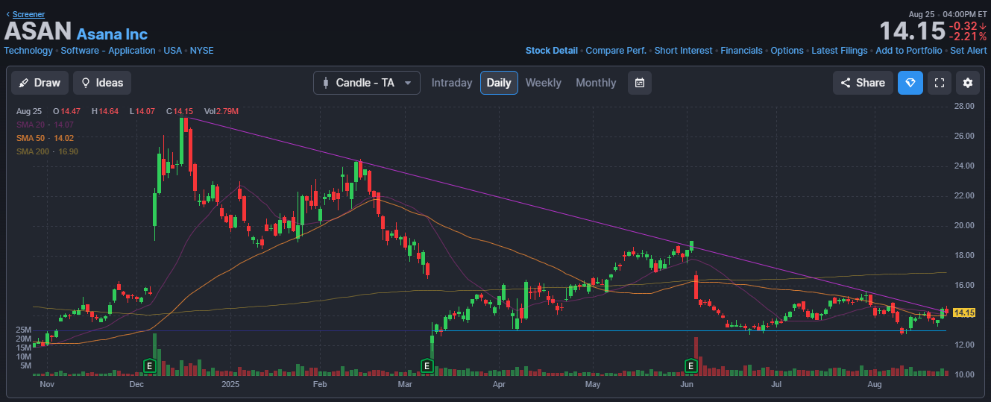Screen dimensions: 991x402
Task: Switch to Monthly timeframe
Action: (596, 83)
